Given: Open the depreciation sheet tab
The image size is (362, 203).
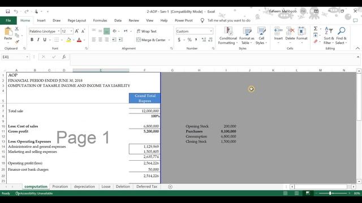Looking at the screenshot, I should pyautogui.click(x=84, y=187).
